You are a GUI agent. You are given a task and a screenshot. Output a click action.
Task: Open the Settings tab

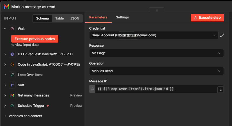(122, 17)
